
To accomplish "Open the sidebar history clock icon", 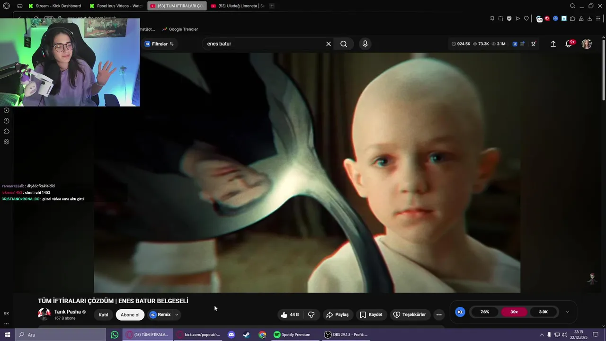I will coord(6,121).
